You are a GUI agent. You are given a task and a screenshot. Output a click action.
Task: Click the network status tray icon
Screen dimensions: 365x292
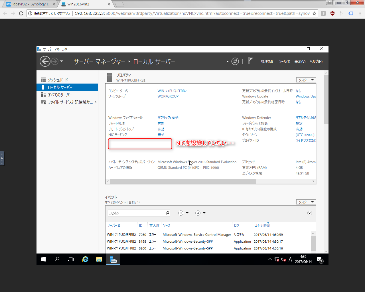277,259
